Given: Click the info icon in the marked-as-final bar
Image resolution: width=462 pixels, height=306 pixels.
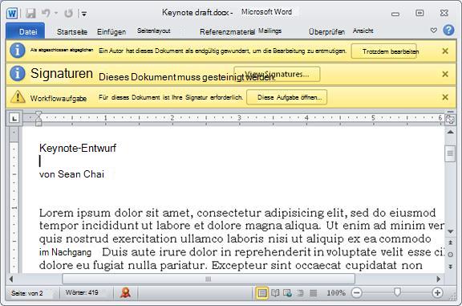Looking at the screenshot, I should click(x=18, y=51).
